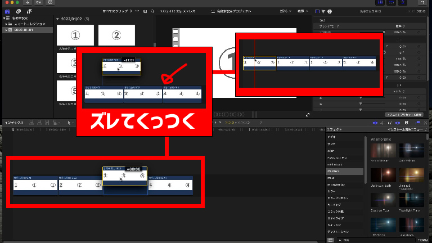Image resolution: width=432 pixels, height=243 pixels.
Task: Select the Bathroom bulb effect thumbnail
Action: click(x=383, y=175)
